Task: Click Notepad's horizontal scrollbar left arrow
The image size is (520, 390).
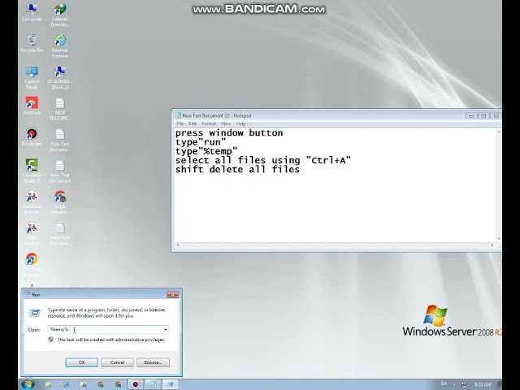Action: point(178,245)
